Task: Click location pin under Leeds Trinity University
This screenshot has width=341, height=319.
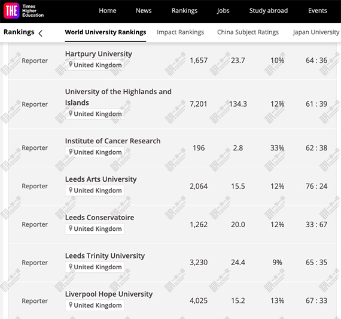Action: point(71,266)
